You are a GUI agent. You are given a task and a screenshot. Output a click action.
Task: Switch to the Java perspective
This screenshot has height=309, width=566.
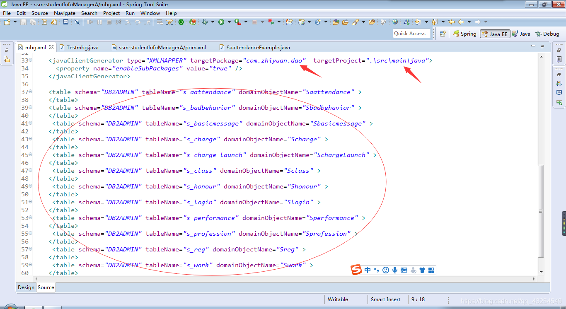point(521,34)
